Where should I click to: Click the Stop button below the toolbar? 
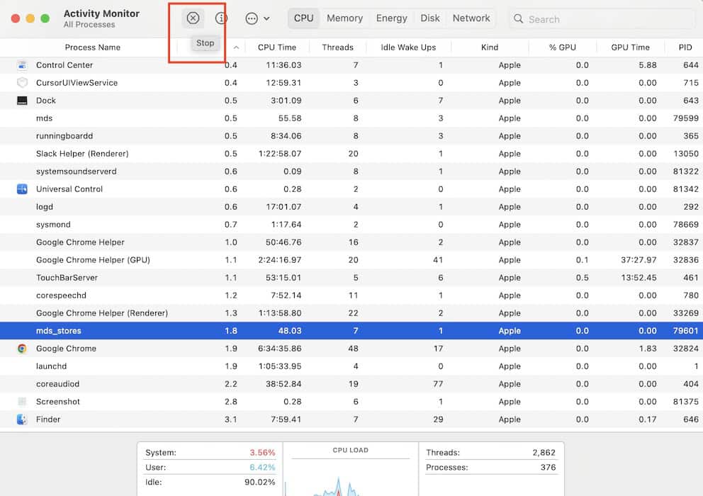point(205,43)
